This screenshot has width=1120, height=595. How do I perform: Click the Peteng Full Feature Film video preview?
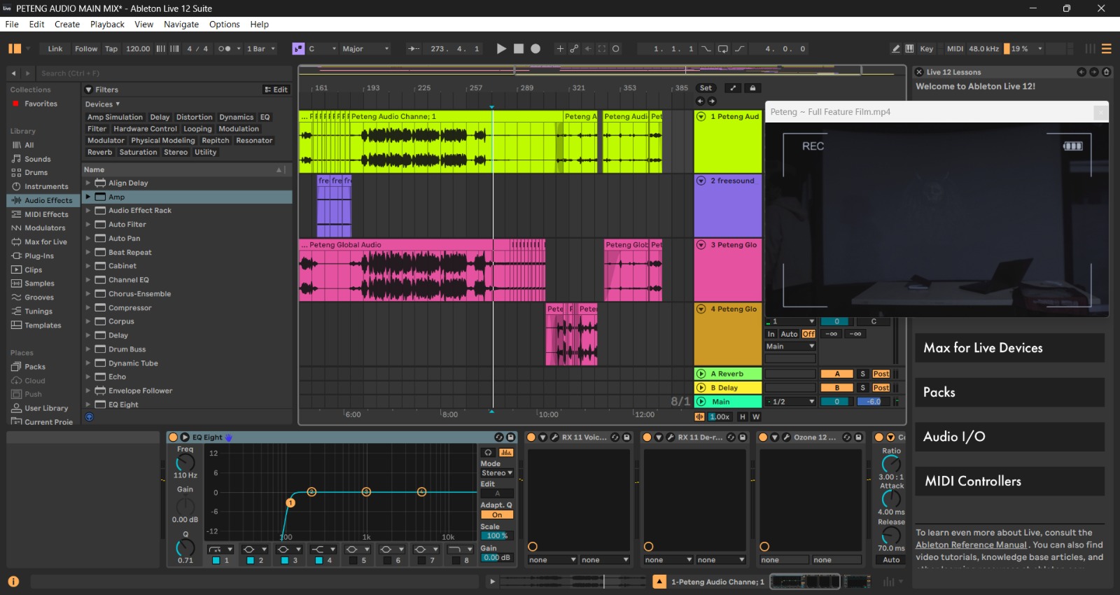click(x=937, y=220)
